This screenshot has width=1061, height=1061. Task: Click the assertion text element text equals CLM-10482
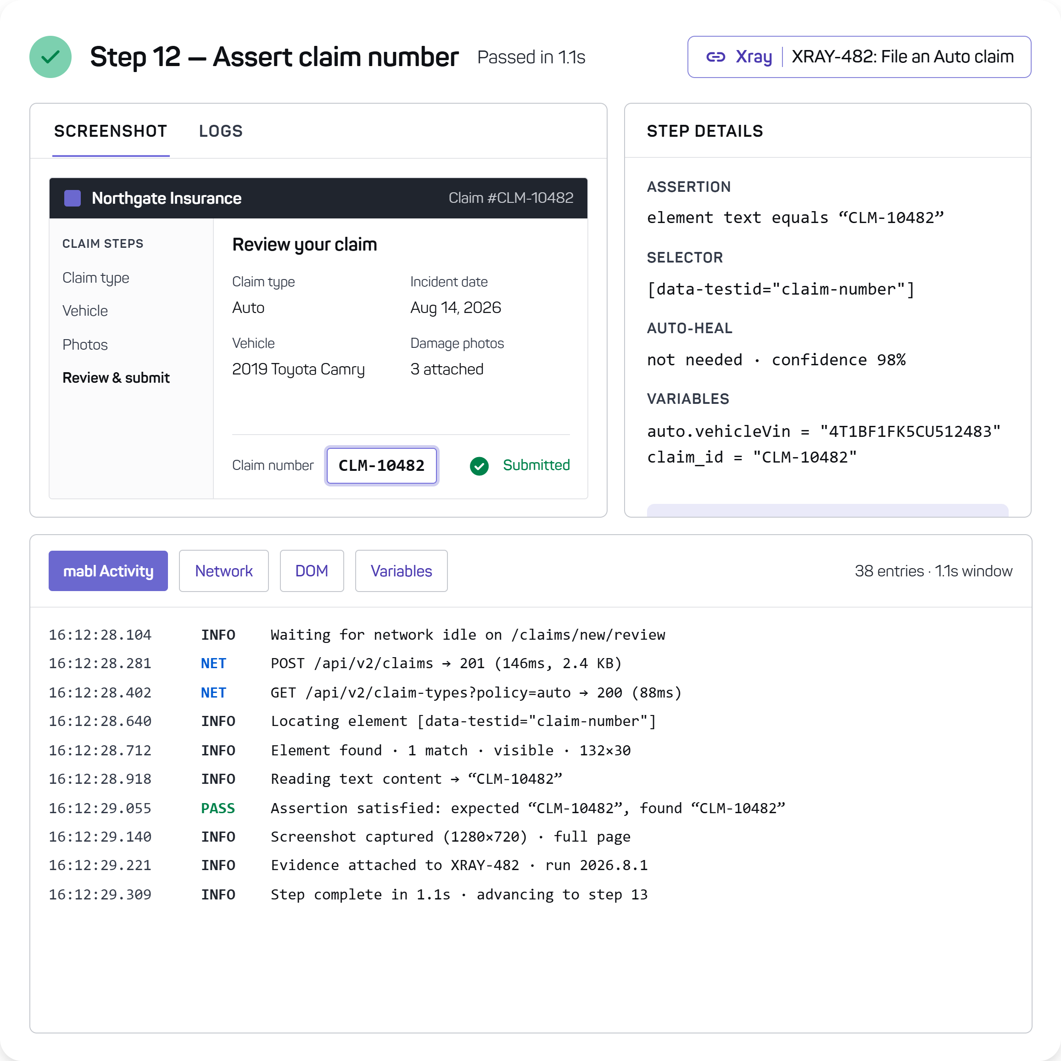coord(795,218)
